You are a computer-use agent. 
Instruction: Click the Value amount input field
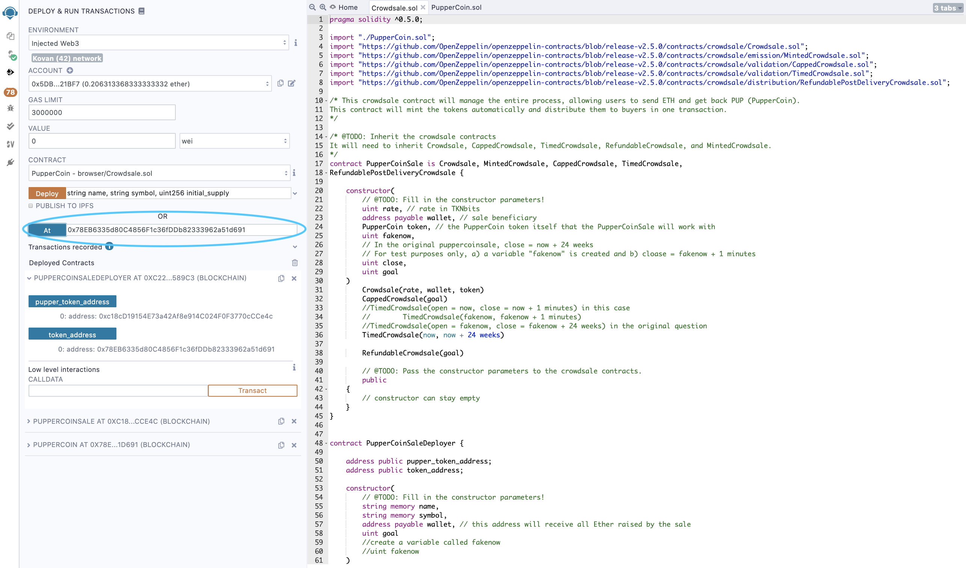tap(102, 141)
